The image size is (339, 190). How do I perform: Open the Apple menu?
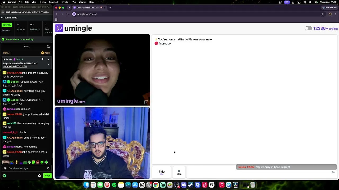(x=4, y=2)
